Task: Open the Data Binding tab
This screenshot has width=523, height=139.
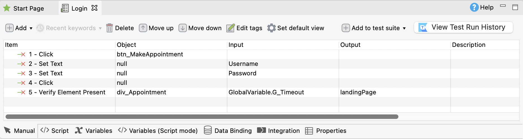Action: point(228,131)
